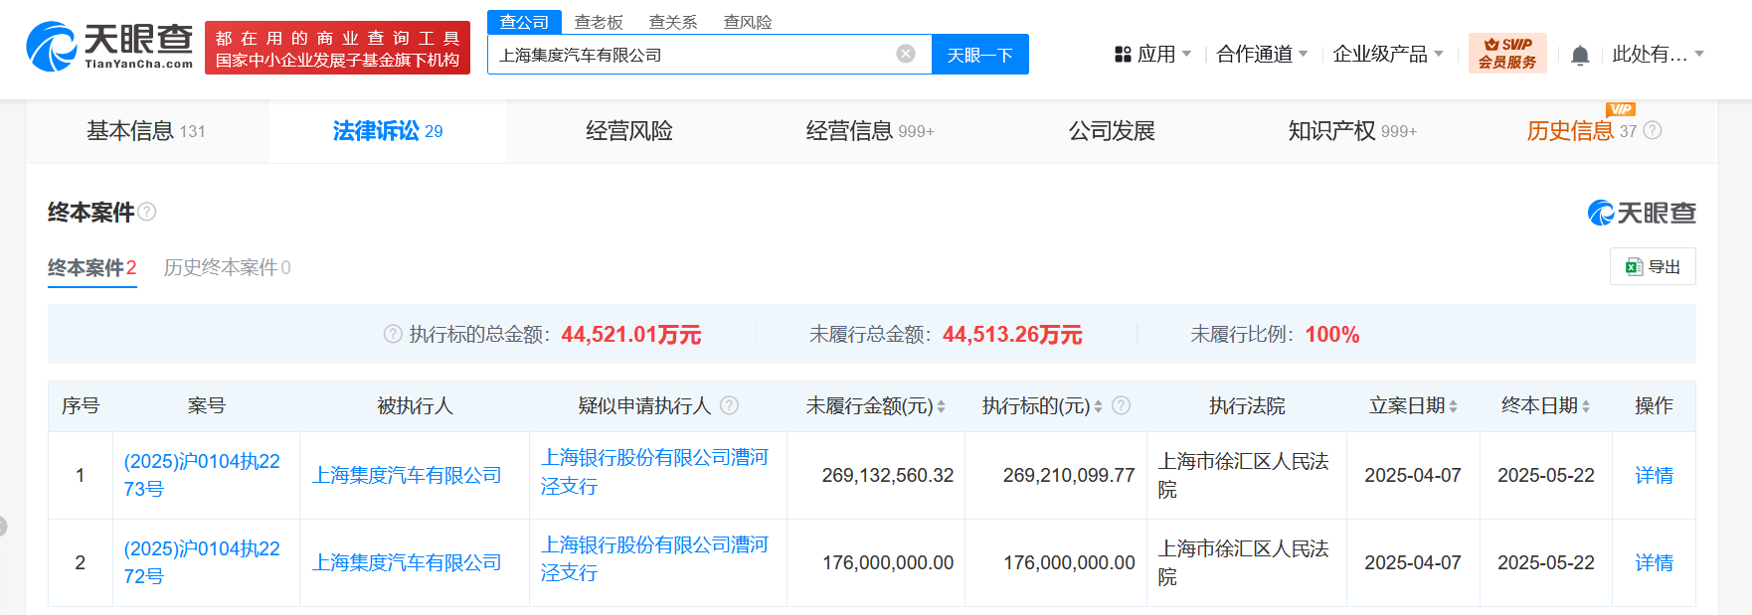Open the notification bell

coord(1580,55)
